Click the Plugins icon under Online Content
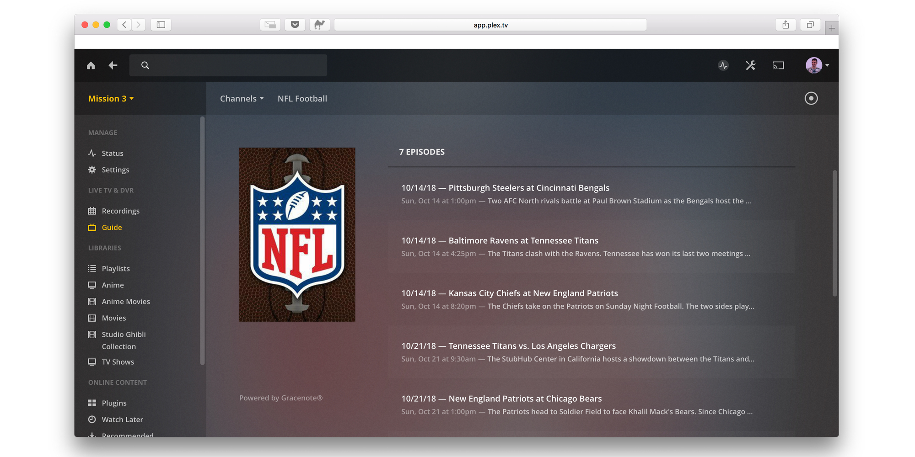 click(x=92, y=403)
